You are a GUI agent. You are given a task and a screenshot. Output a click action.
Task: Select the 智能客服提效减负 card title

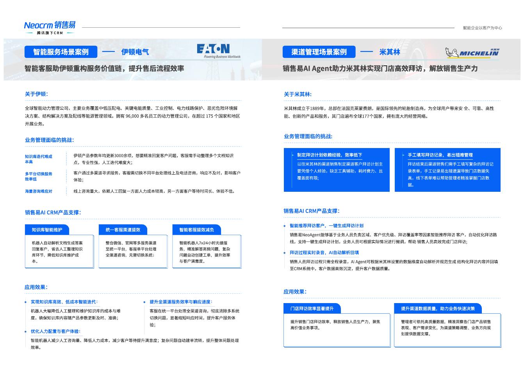196,230
